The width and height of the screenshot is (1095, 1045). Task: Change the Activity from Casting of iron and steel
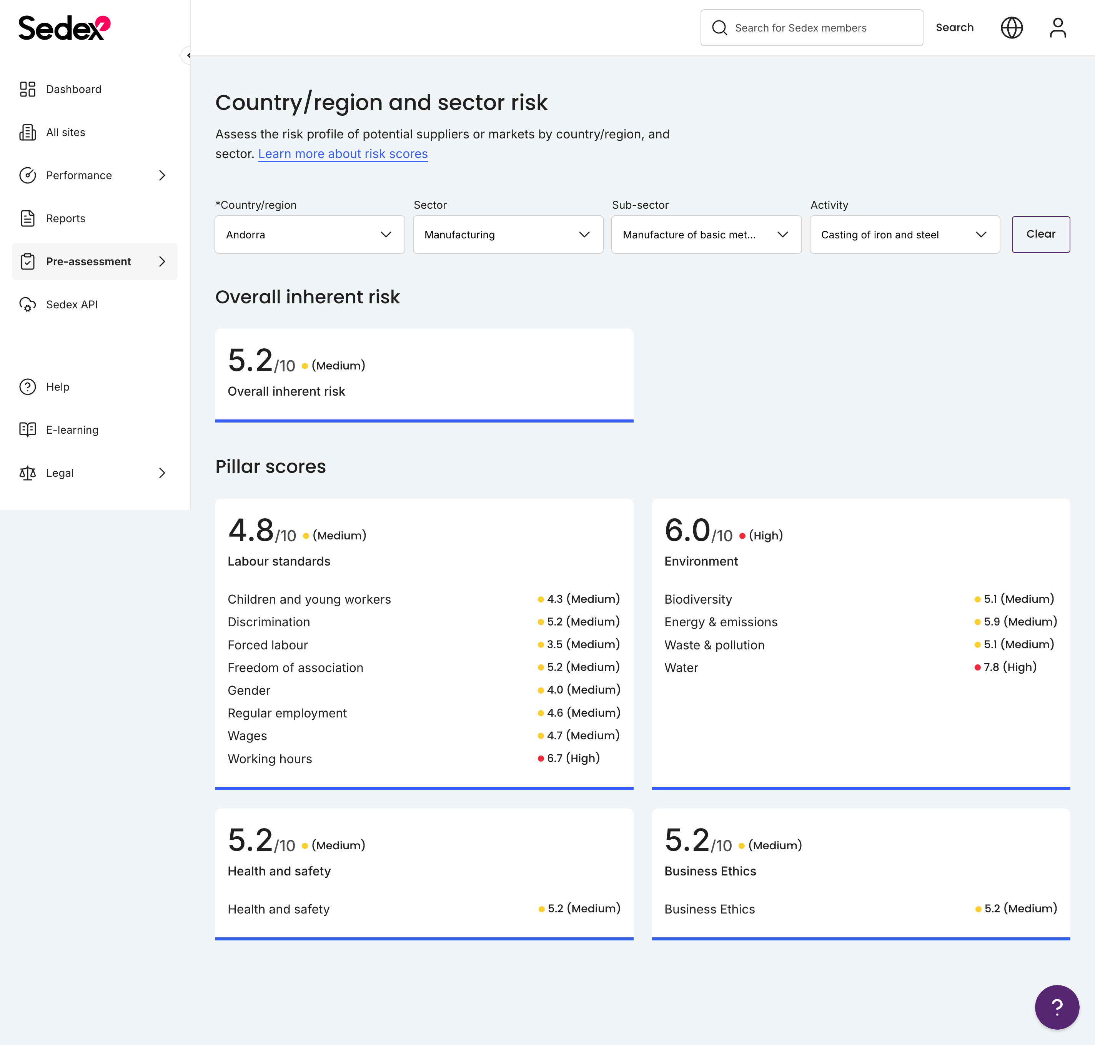coord(904,235)
